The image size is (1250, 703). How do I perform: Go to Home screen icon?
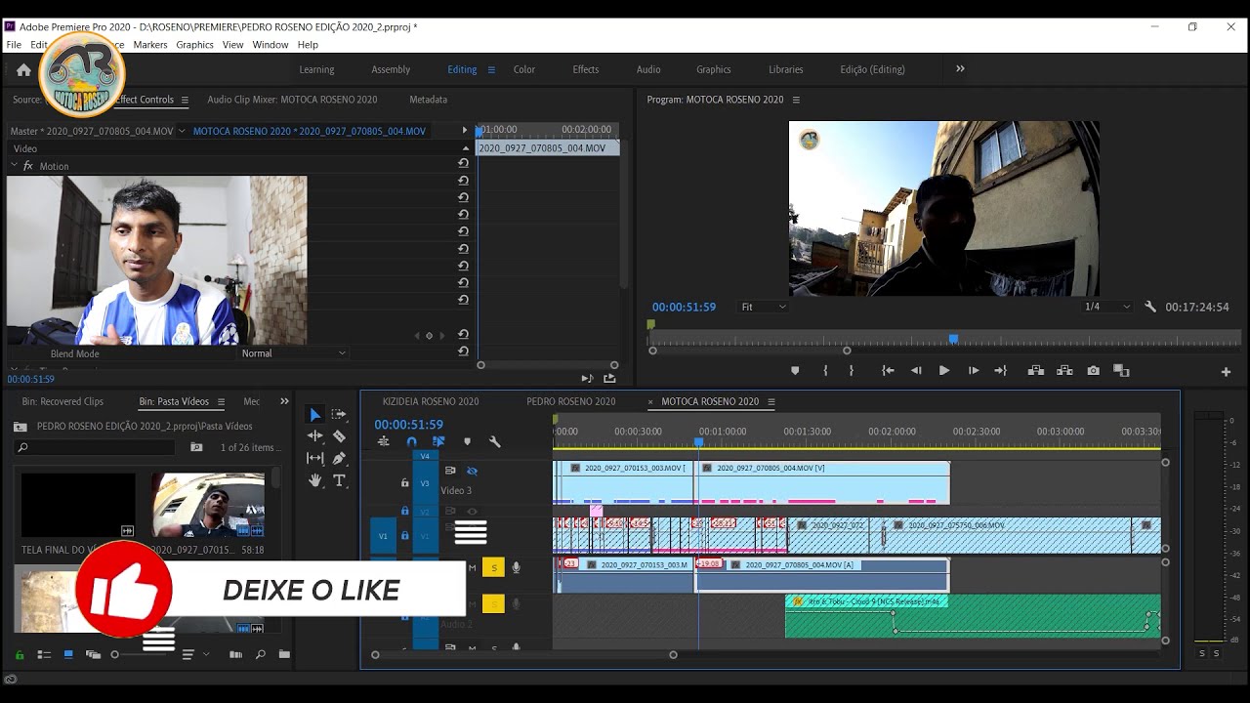pyautogui.click(x=23, y=70)
